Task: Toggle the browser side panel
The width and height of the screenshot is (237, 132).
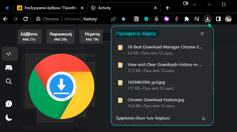Action: [x=218, y=19]
